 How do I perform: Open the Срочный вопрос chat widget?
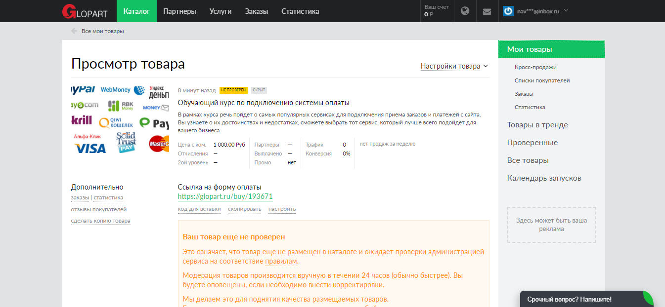[x=569, y=299]
